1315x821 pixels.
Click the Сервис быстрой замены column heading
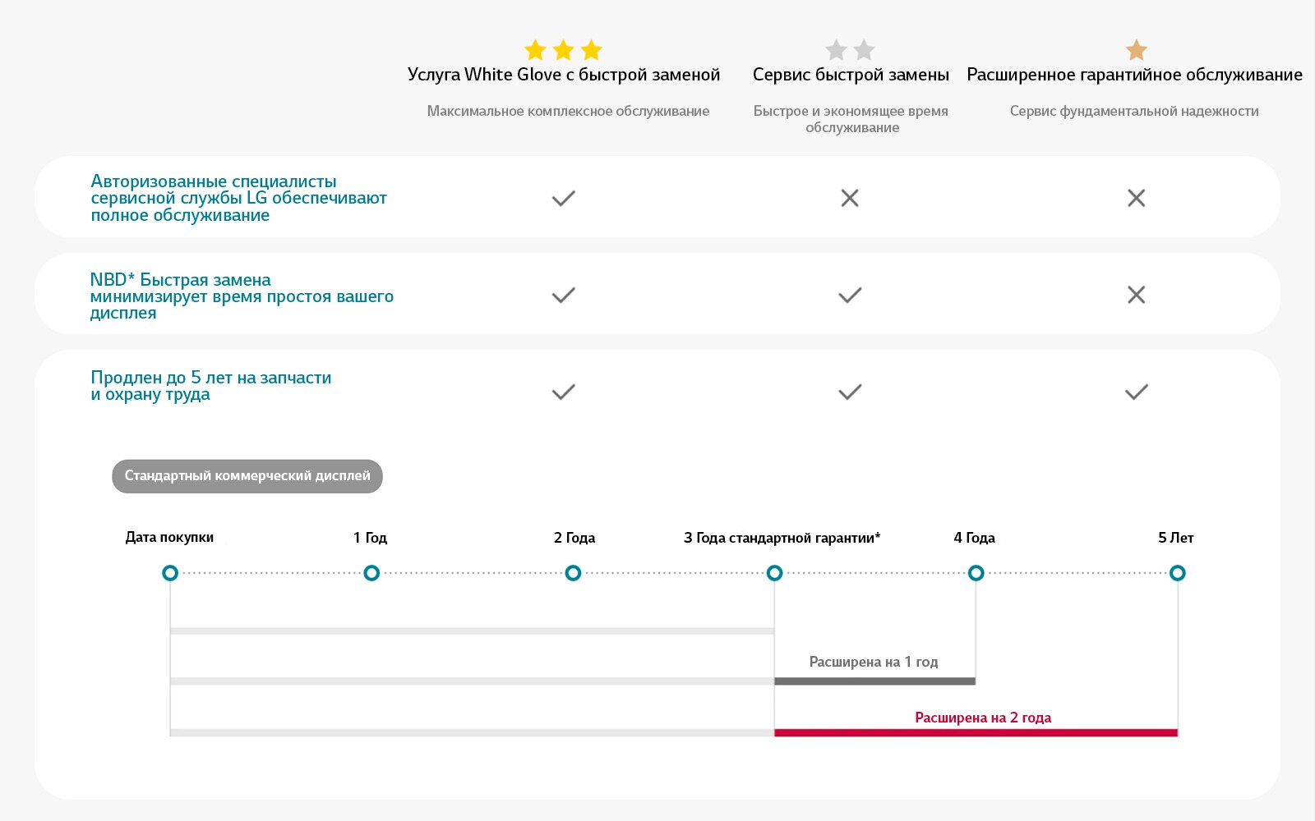click(x=851, y=75)
